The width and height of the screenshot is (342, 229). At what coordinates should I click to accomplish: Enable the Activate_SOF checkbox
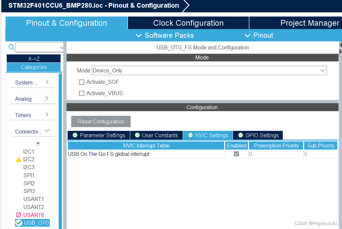[x=81, y=82]
